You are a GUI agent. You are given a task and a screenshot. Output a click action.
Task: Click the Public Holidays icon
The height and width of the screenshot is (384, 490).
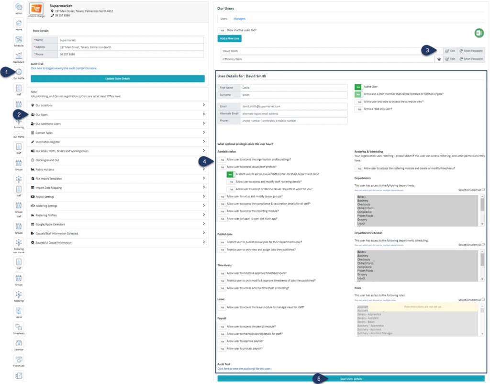pos(33,169)
